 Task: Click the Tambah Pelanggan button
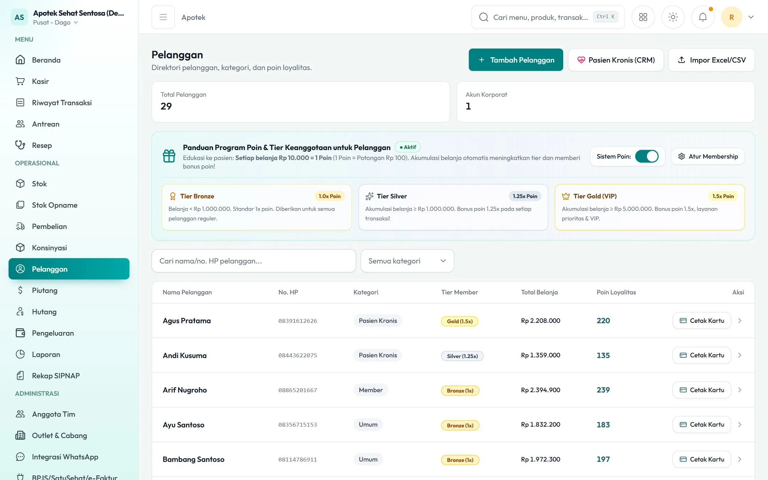(x=516, y=60)
